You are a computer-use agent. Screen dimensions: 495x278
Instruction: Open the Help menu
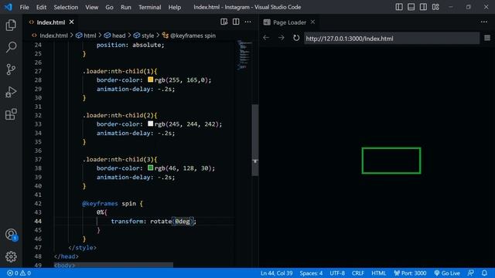tap(175, 7)
